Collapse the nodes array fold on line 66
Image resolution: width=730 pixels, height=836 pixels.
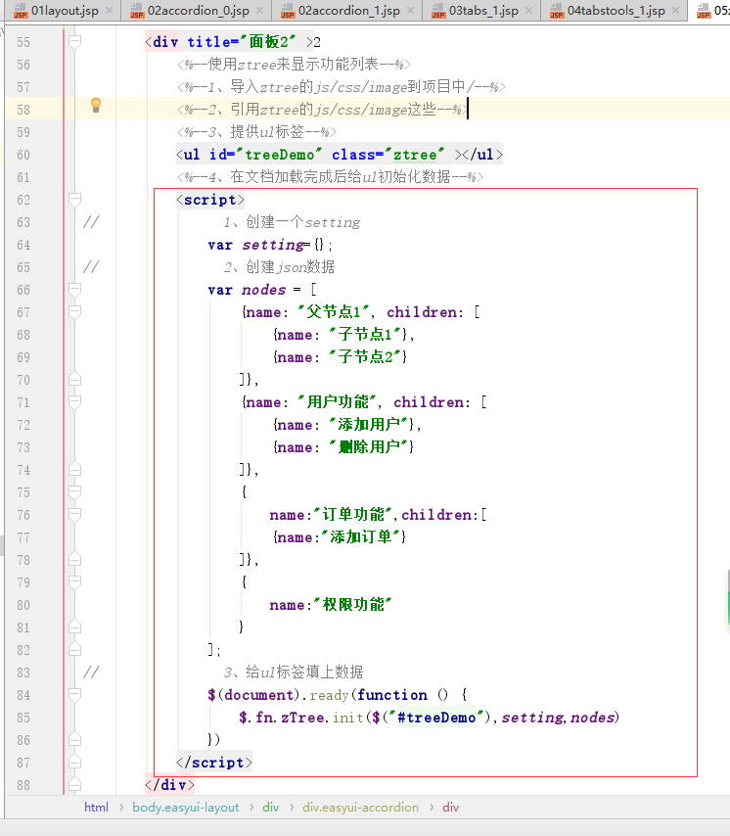pyautogui.click(x=75, y=290)
